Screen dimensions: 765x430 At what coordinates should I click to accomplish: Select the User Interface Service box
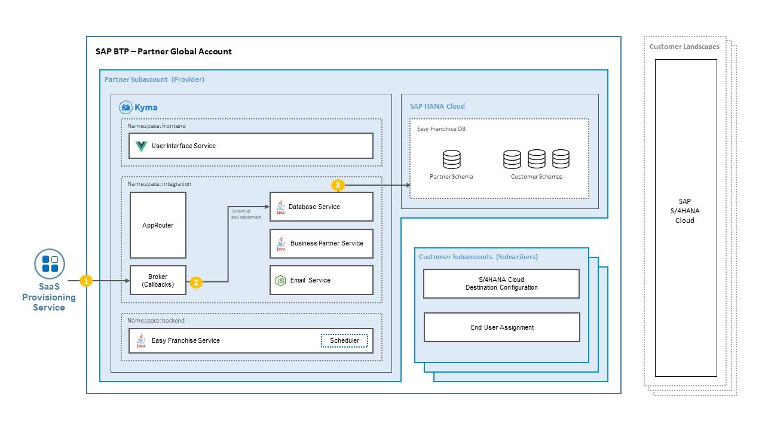coord(251,146)
